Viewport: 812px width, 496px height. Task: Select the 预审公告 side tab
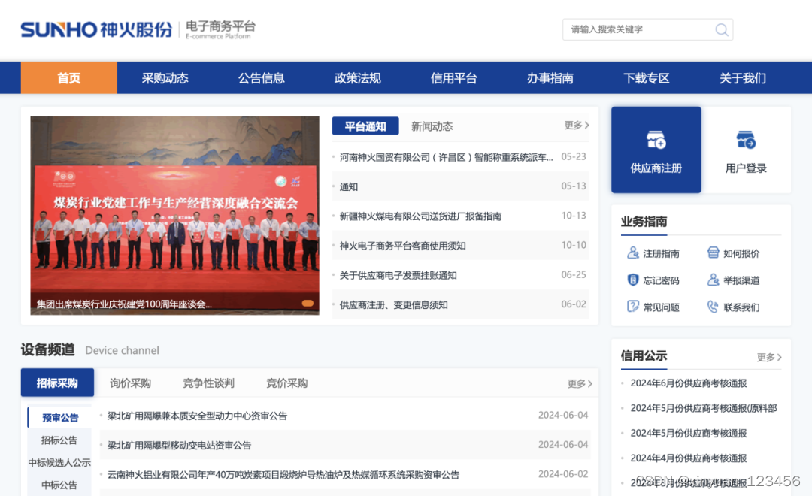pyautogui.click(x=59, y=417)
